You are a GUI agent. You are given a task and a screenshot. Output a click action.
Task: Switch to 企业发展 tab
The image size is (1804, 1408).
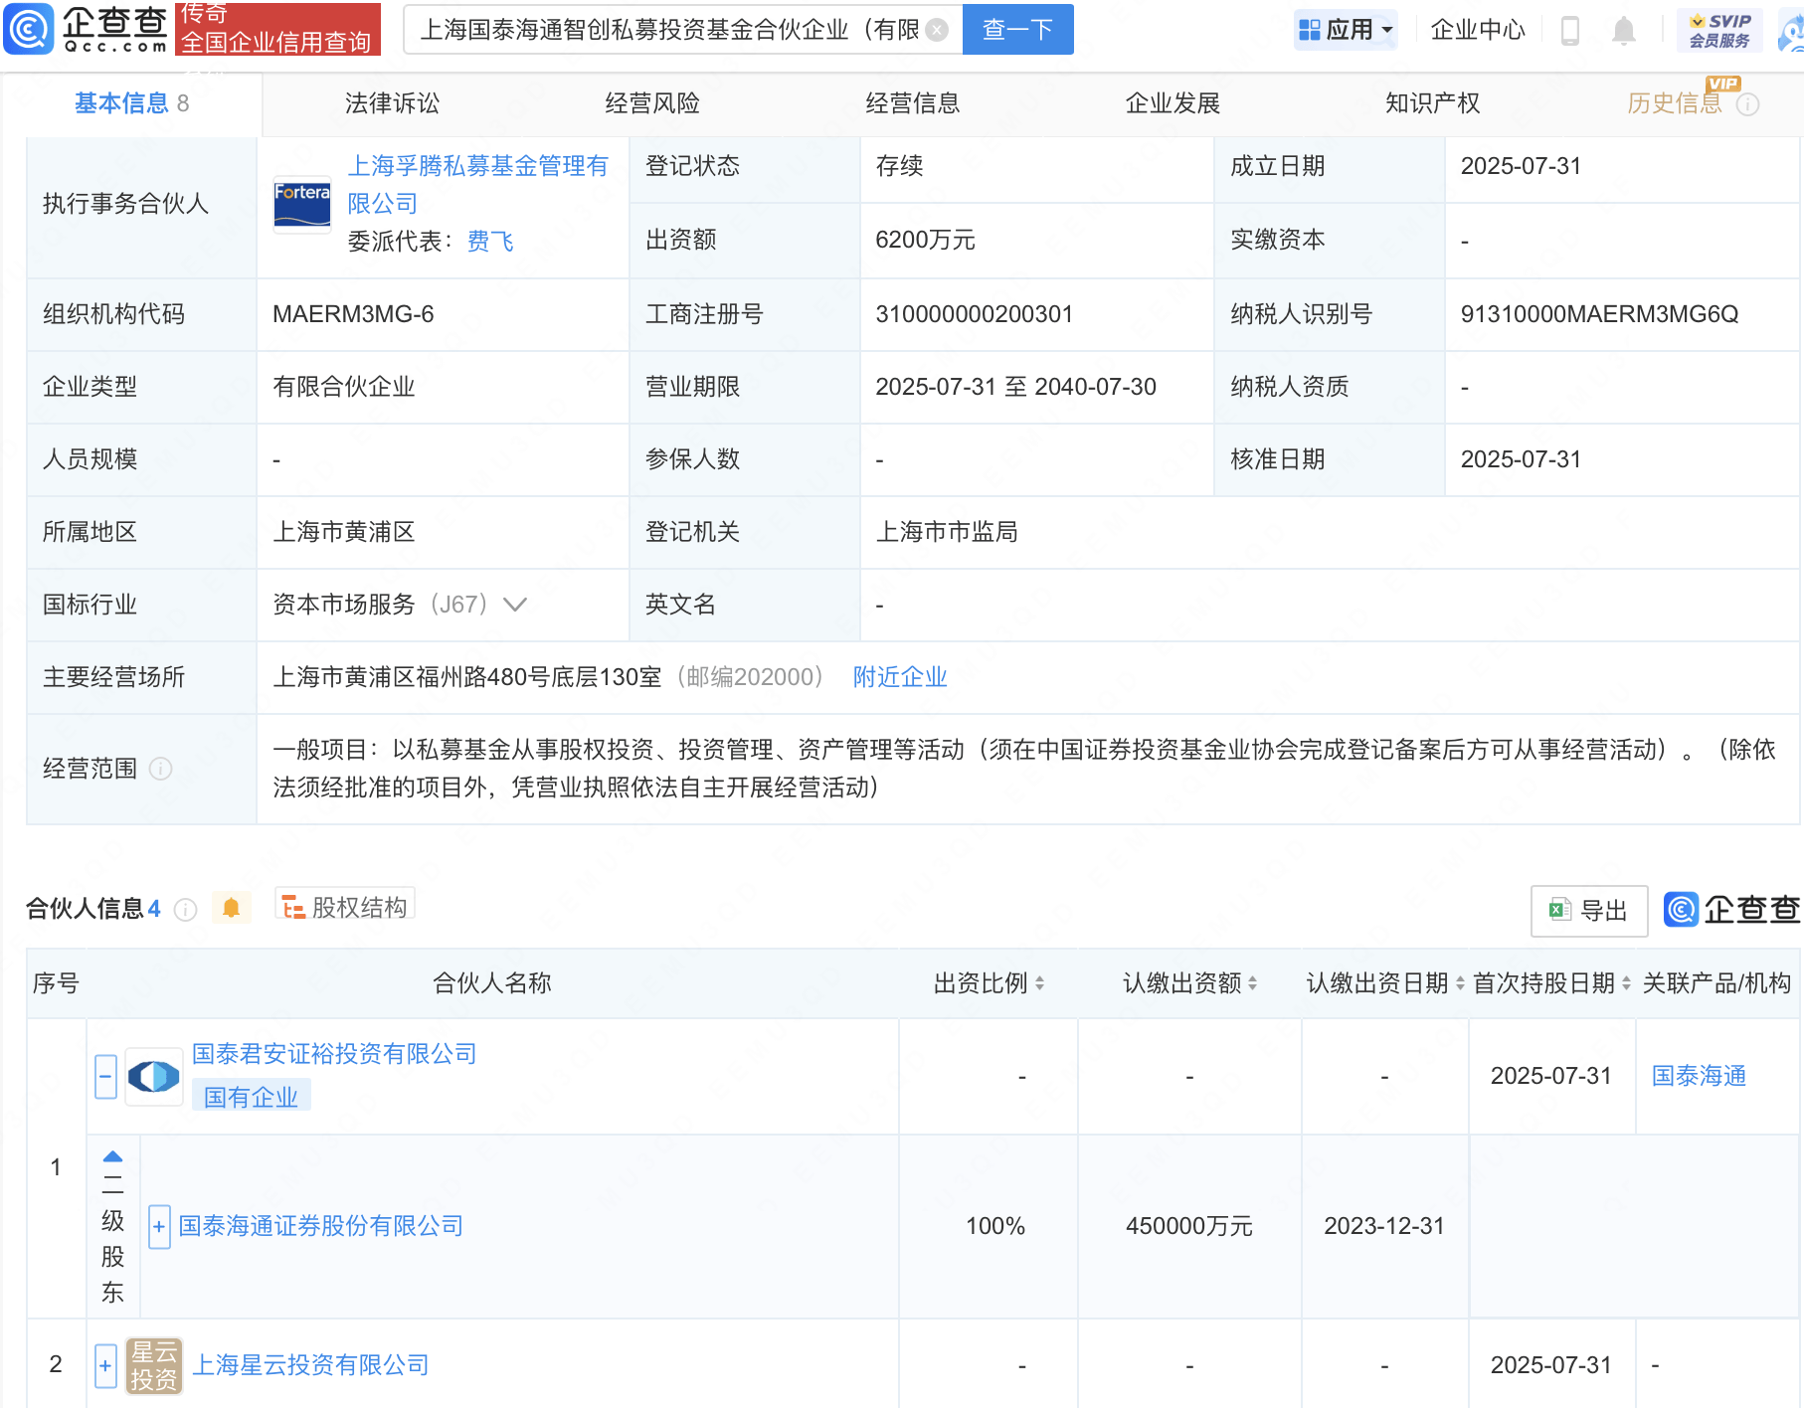click(x=1173, y=103)
